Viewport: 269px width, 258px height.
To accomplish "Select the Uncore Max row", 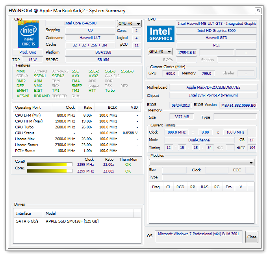I will tap(77, 139).
